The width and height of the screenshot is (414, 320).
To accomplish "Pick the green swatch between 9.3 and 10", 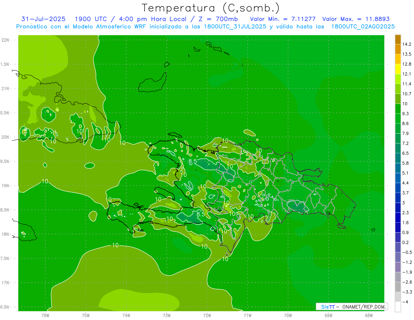I will [398, 109].
